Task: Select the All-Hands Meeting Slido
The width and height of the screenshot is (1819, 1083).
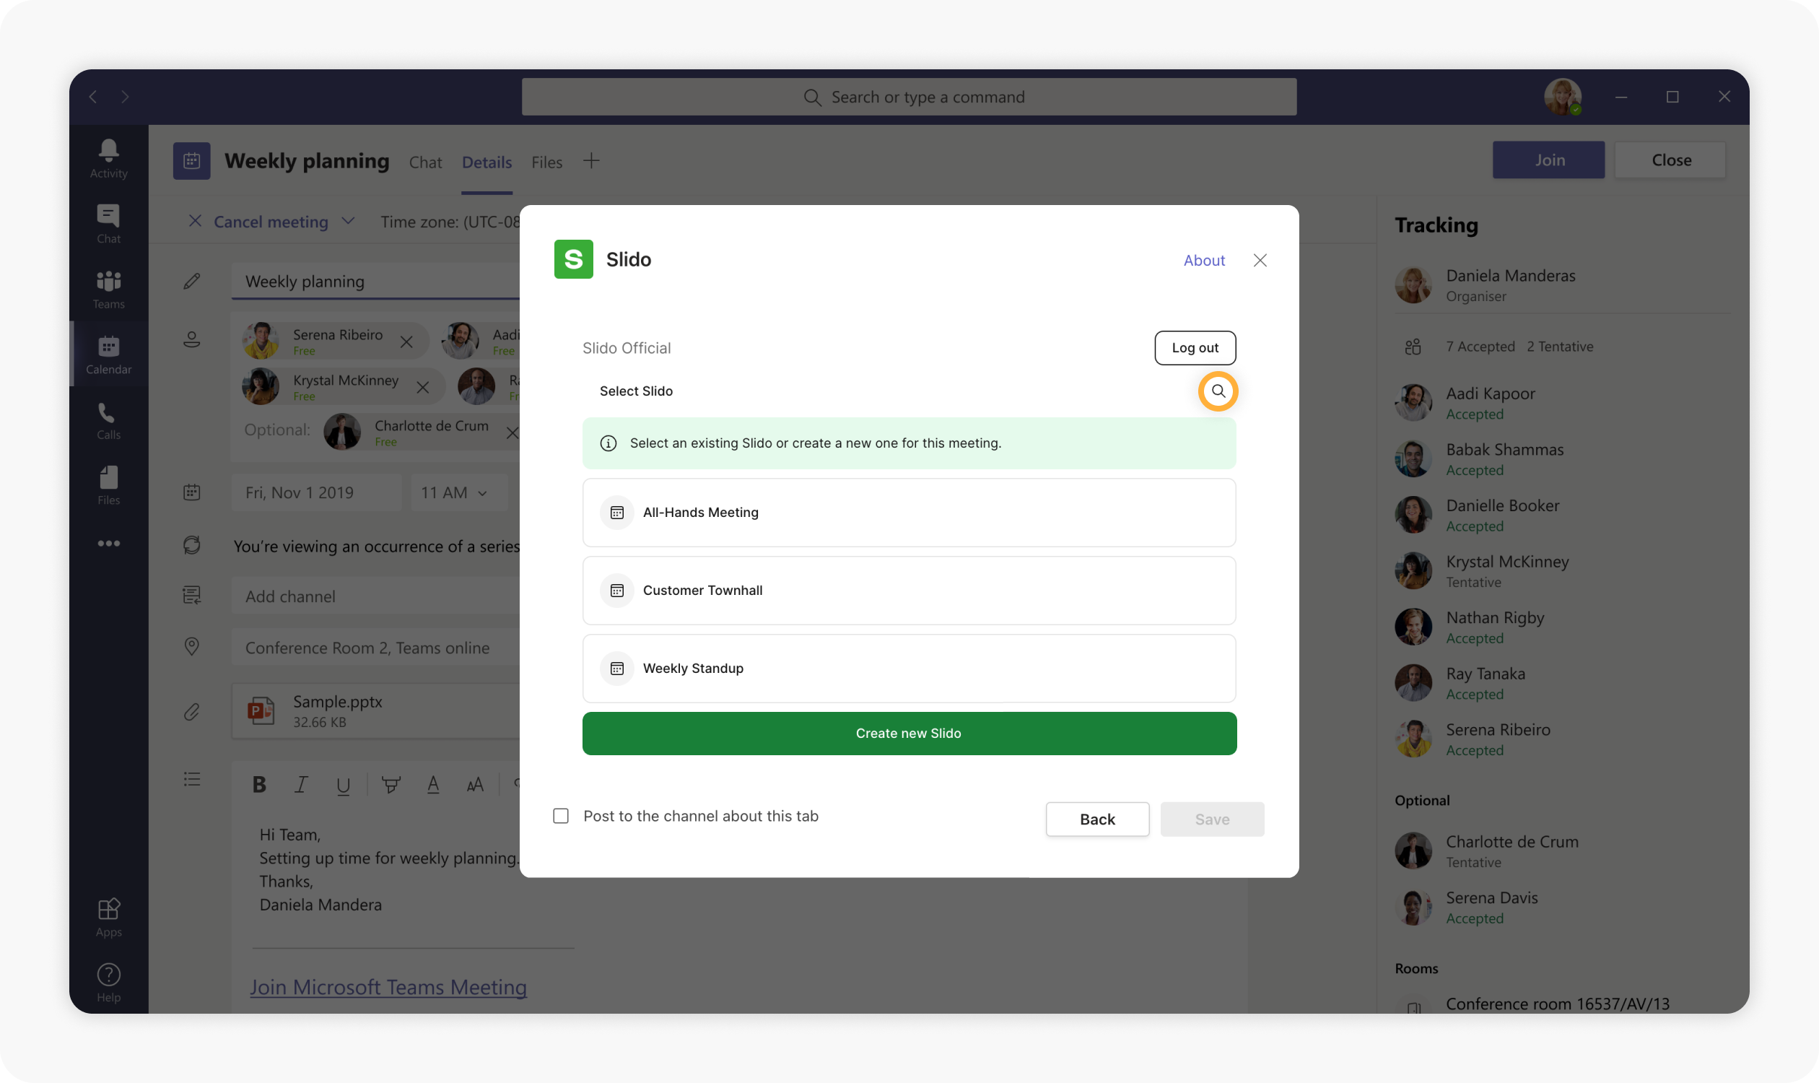Action: tap(908, 513)
